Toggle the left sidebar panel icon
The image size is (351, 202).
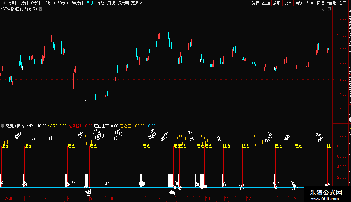tap(3, 3)
